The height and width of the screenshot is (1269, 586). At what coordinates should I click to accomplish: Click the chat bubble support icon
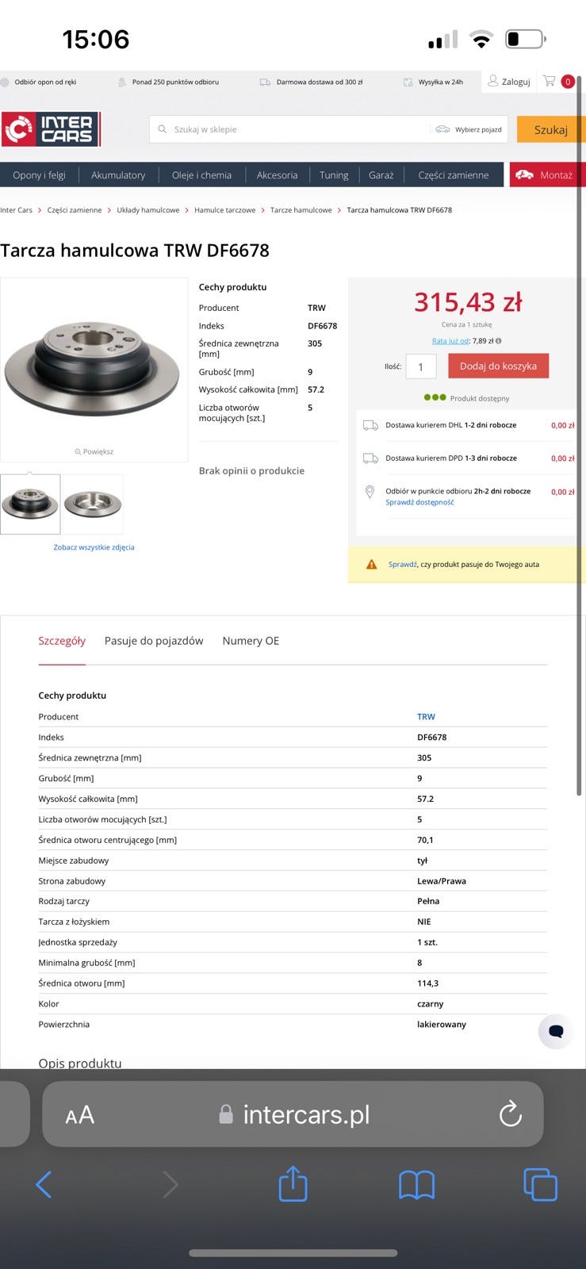click(556, 1031)
